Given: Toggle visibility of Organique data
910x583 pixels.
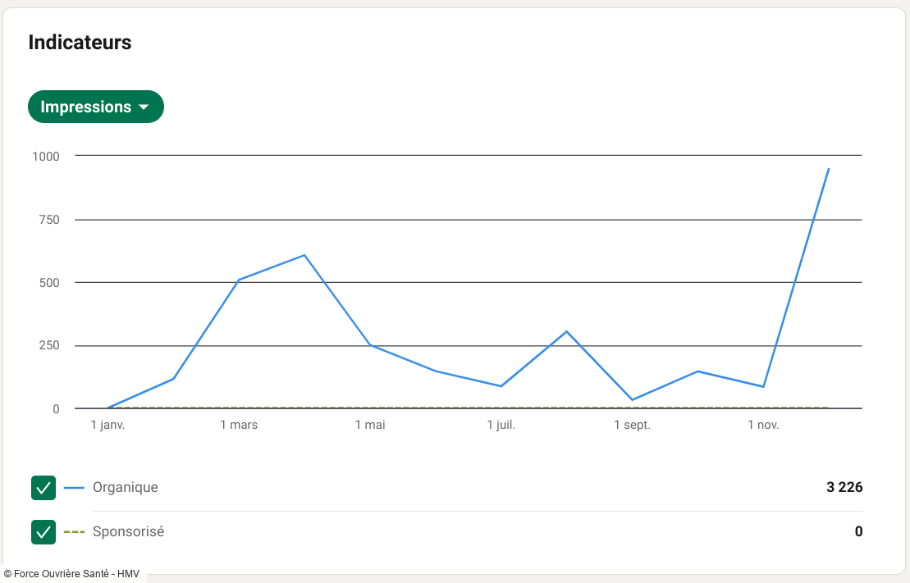Looking at the screenshot, I should click(43, 487).
